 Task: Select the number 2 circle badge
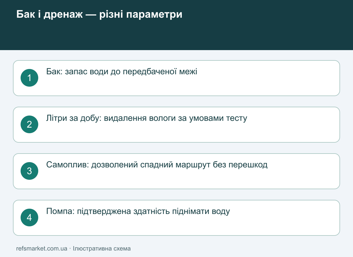[x=29, y=124]
